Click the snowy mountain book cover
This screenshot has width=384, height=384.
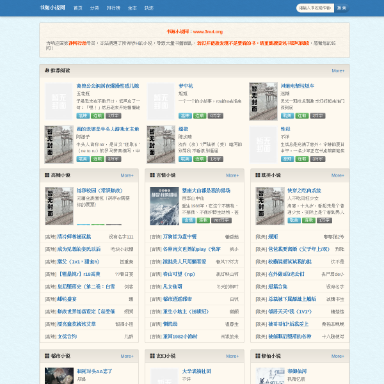(164, 206)
